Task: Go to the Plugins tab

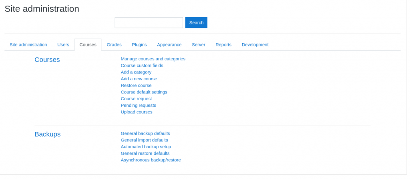Action: coord(139,45)
